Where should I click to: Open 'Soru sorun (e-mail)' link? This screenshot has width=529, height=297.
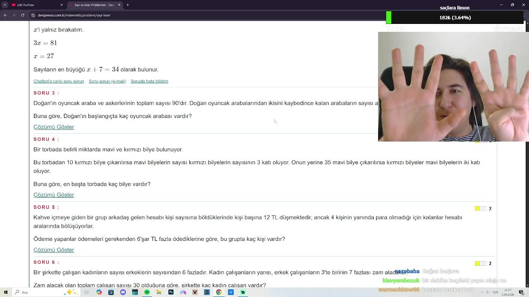coord(107,81)
